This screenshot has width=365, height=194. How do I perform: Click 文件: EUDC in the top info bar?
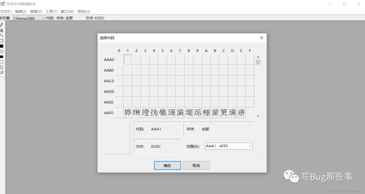pos(95,18)
